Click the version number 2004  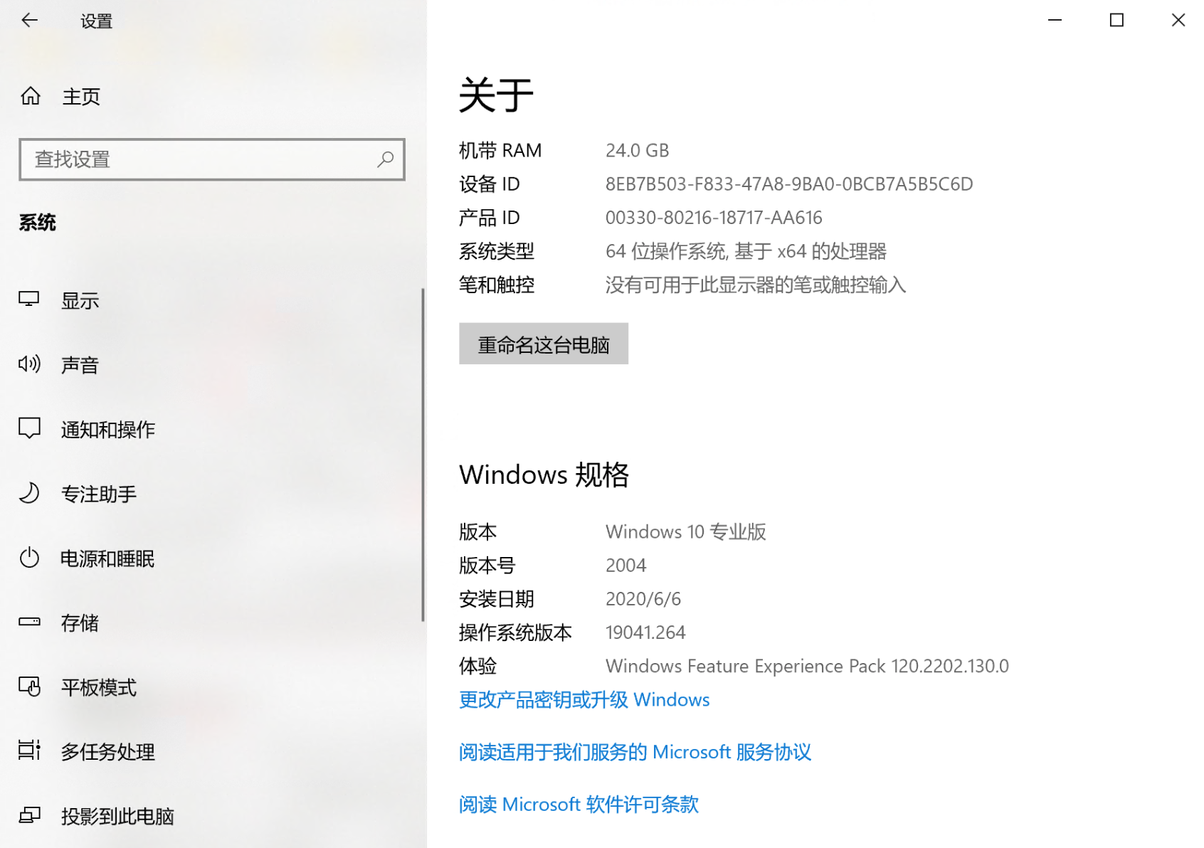pyautogui.click(x=625, y=566)
